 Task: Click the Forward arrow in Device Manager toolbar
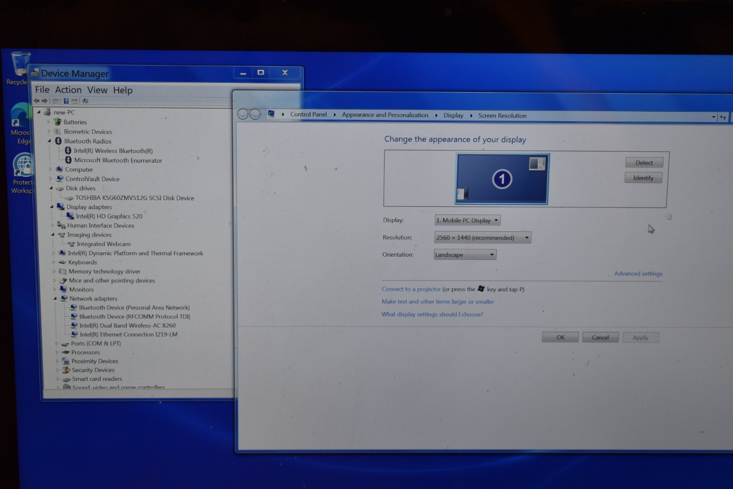[x=45, y=101]
